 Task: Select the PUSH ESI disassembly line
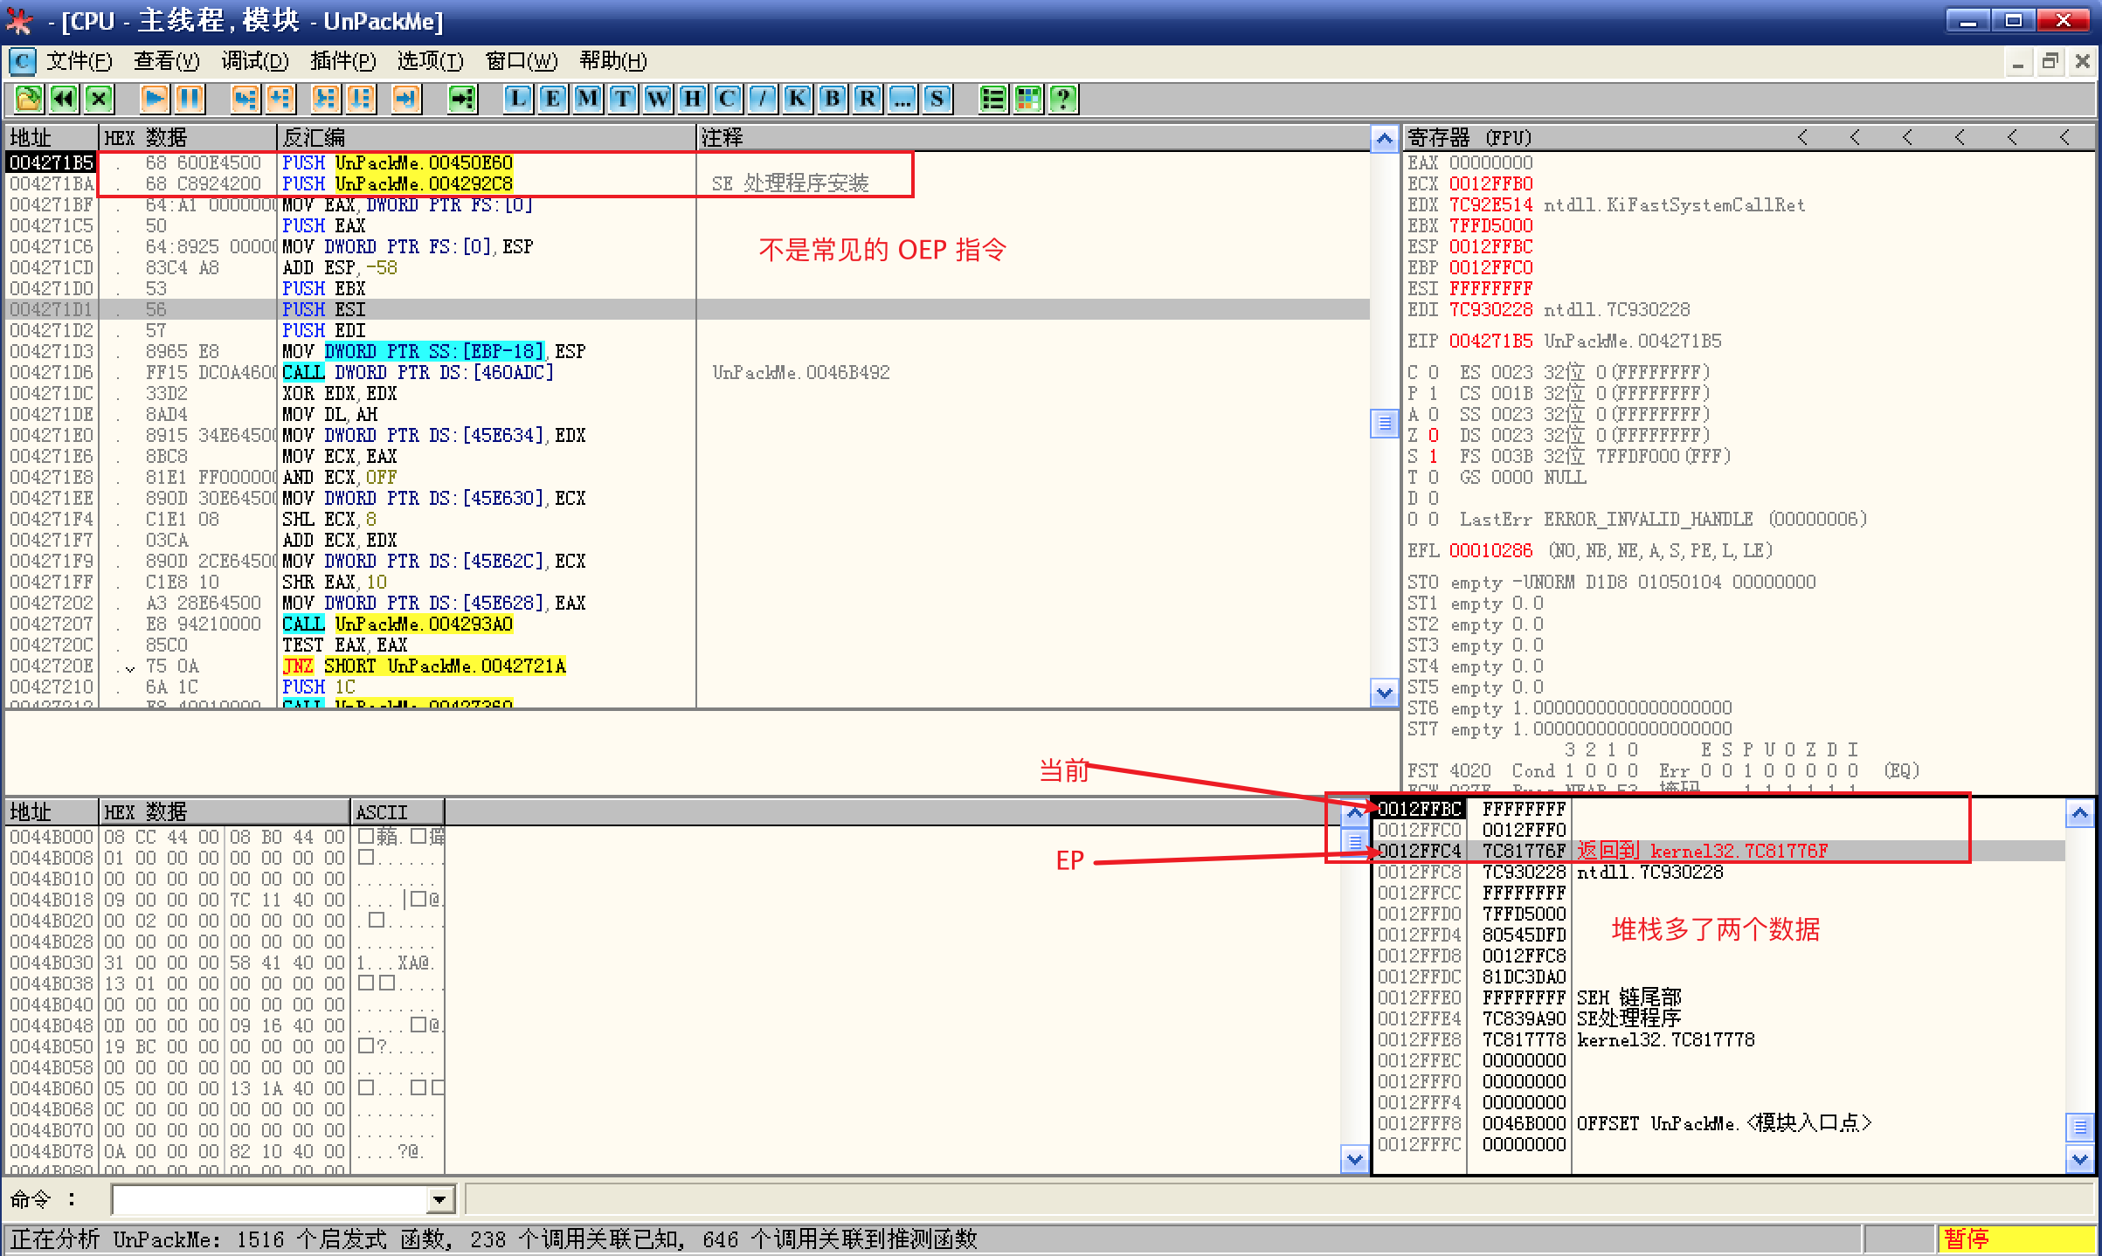pos(323,309)
